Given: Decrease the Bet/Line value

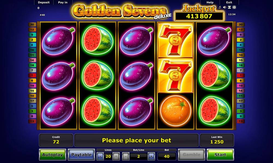Looking at the screenshot, I should pyautogui.click(x=126, y=156).
